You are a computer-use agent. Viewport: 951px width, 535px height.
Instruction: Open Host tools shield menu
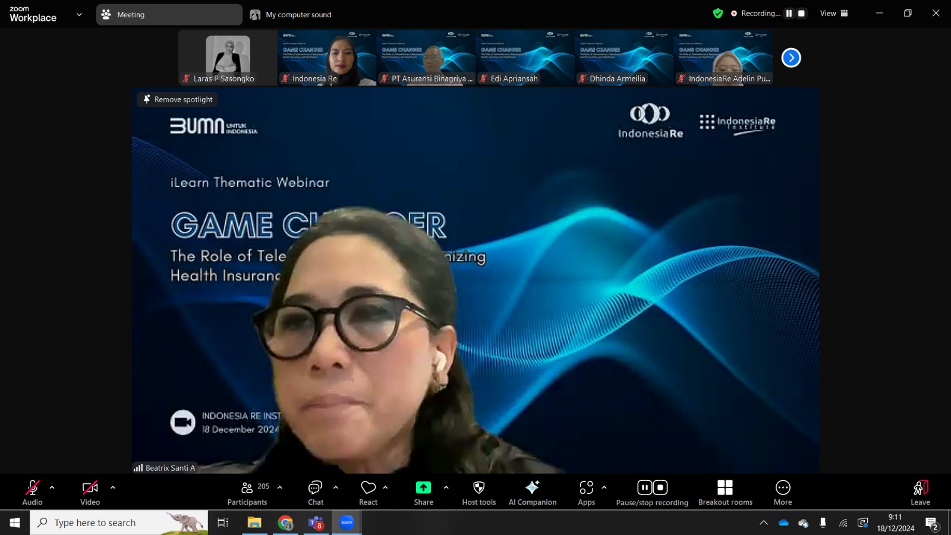[479, 493]
